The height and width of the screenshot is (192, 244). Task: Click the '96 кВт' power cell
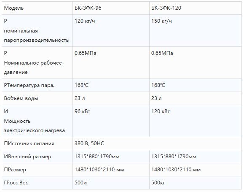point(111,121)
